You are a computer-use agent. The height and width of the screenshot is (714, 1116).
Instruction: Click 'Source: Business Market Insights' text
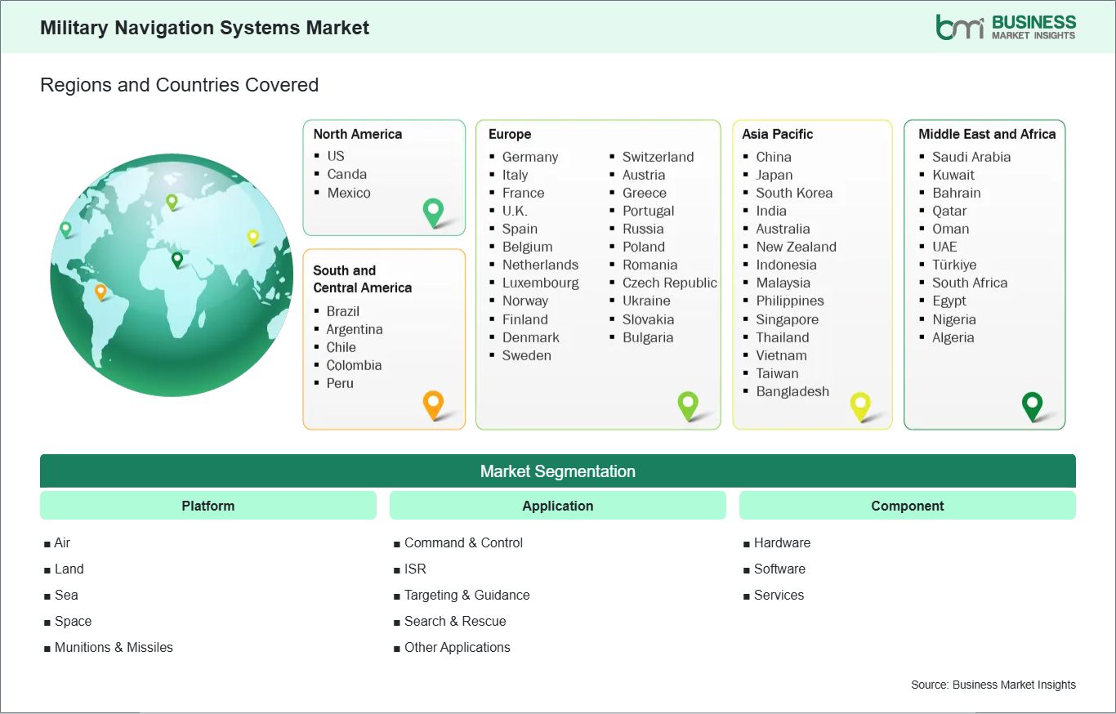[993, 685]
